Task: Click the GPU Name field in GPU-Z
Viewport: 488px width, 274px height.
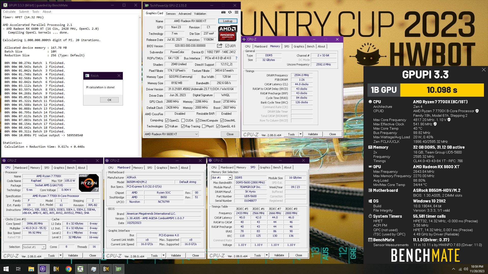Action: pyautogui.click(x=190, y=21)
